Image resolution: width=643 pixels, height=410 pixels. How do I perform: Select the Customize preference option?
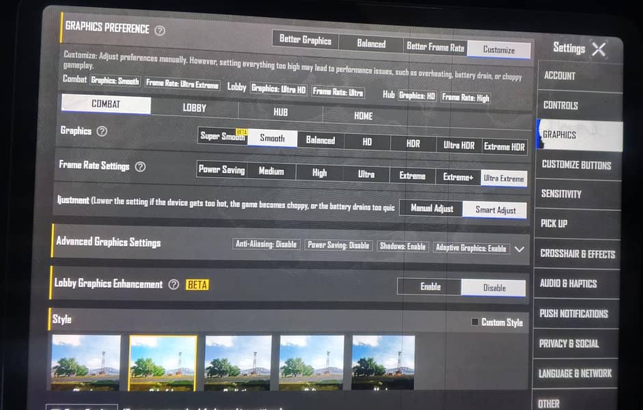[x=499, y=50]
